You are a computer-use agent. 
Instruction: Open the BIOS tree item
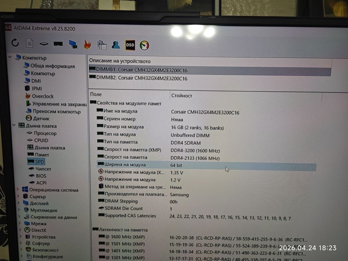tap(38, 176)
